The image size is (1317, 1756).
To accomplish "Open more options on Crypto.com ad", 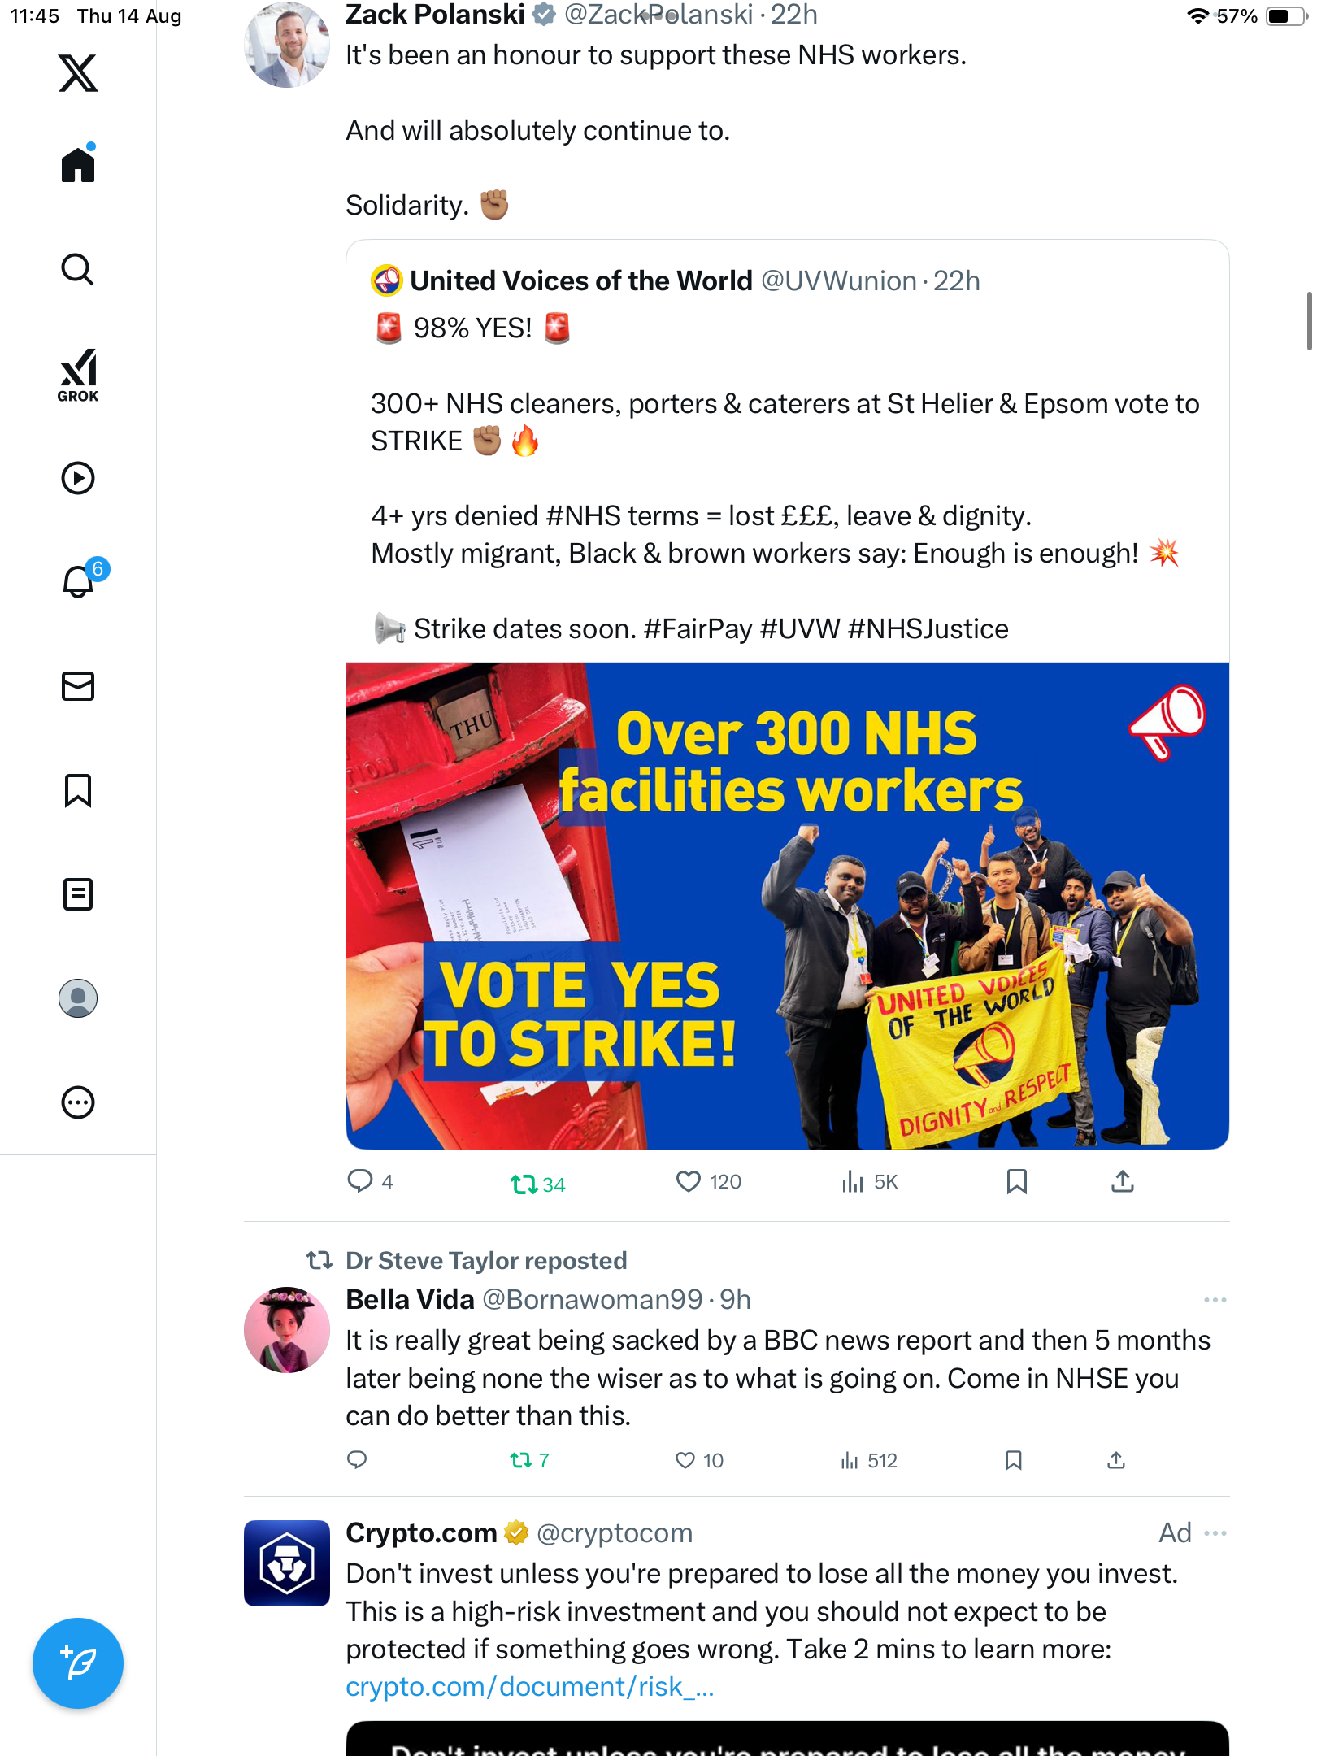I will pos(1215,1533).
